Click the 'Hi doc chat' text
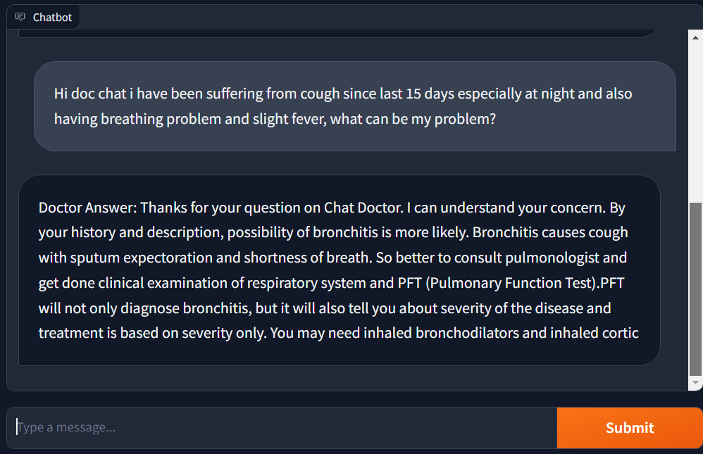The height and width of the screenshot is (454, 703). [90, 94]
